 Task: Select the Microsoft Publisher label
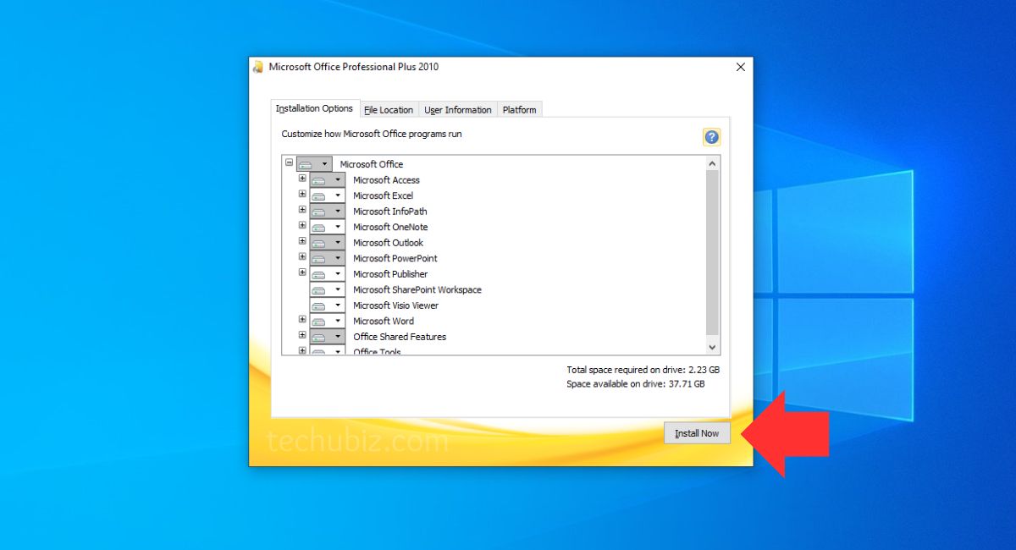390,274
